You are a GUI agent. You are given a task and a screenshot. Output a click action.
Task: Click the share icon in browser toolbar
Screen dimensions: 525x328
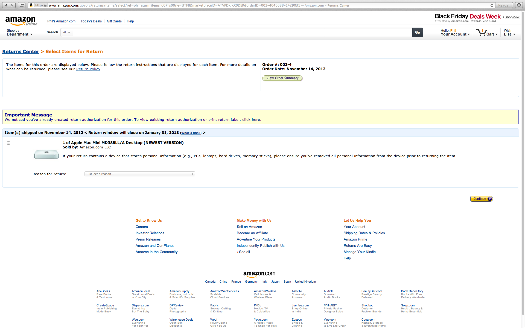22,5
